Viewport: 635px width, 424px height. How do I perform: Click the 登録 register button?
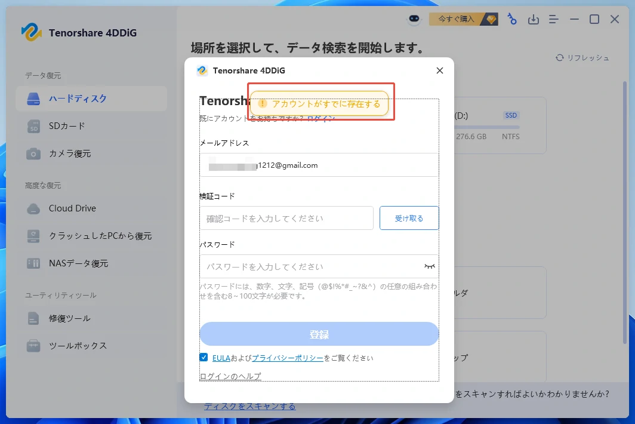click(x=319, y=334)
